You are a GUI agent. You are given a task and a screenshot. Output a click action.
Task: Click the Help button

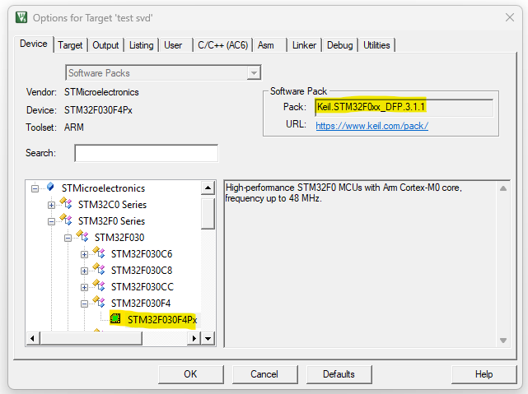(484, 374)
